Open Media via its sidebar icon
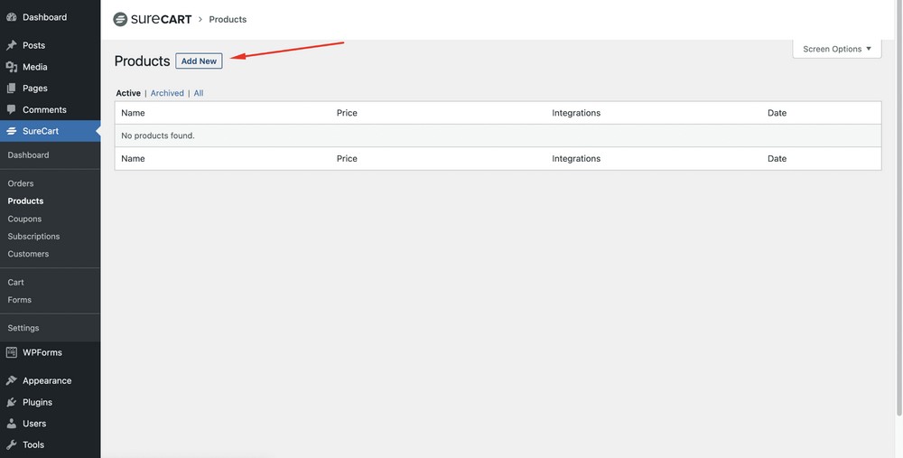Screen dimensions: 903x458 click(x=12, y=67)
